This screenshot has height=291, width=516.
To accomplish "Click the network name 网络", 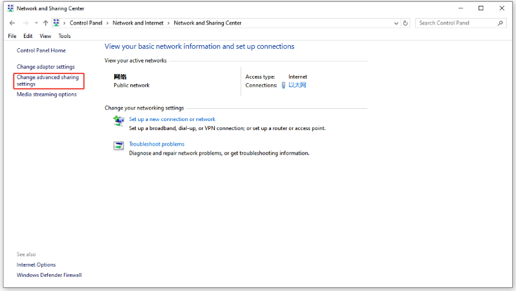I will [120, 77].
